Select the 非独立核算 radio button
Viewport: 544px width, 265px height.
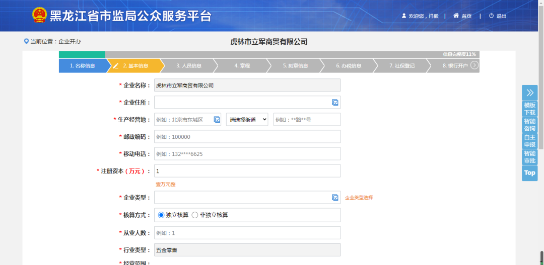(x=194, y=215)
